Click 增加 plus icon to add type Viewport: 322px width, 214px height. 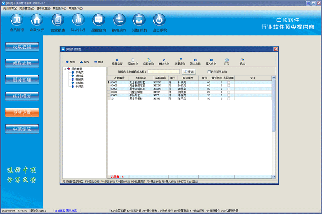pos(67,62)
